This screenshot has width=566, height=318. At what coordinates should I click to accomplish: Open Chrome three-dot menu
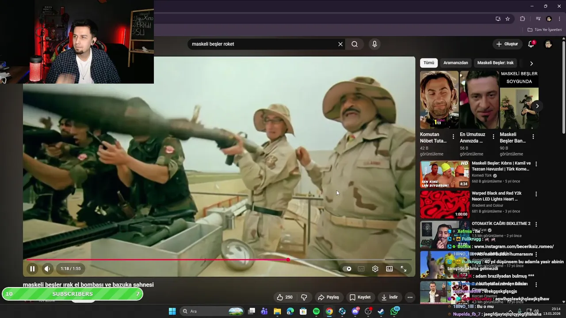pyautogui.click(x=559, y=19)
